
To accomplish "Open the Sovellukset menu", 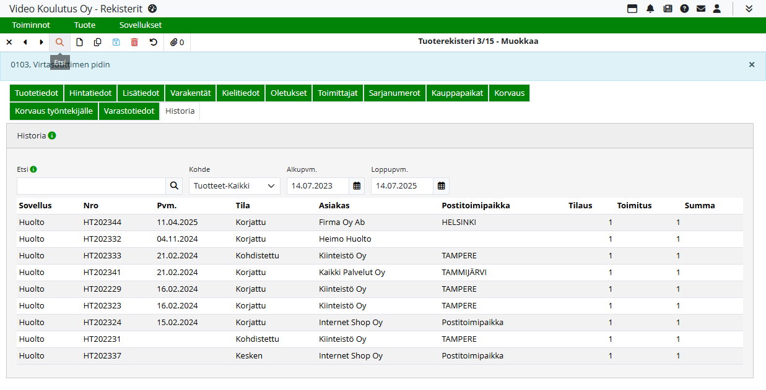I will 141,25.
